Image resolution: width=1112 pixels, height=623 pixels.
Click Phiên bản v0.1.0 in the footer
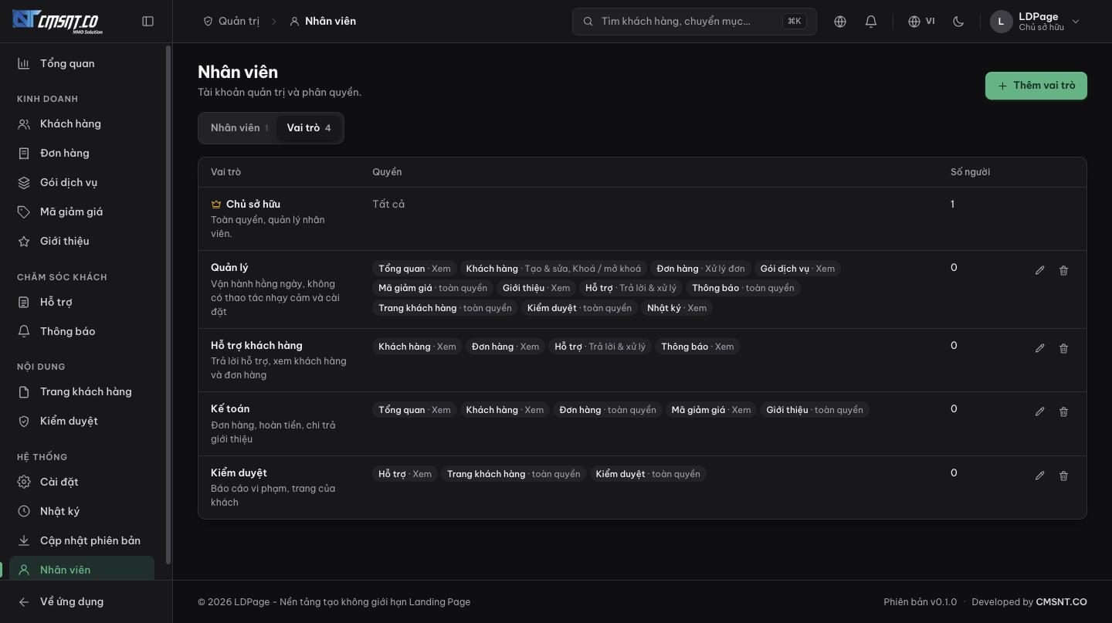920,602
